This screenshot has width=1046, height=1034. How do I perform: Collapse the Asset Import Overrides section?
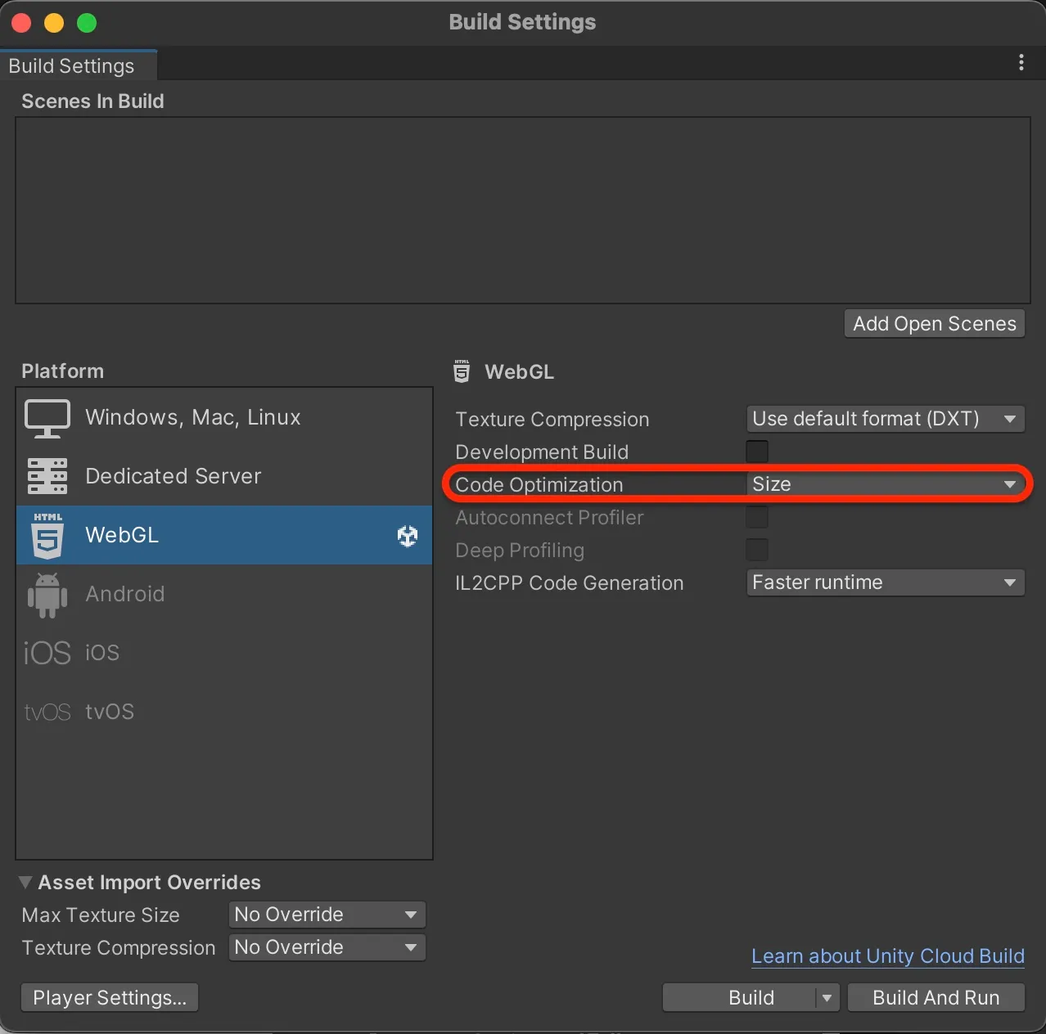click(25, 882)
